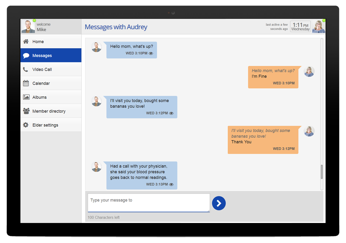Click seen eye icon on 3:13PM physician message
Viewport: 346px width, 243px height.
point(171,184)
